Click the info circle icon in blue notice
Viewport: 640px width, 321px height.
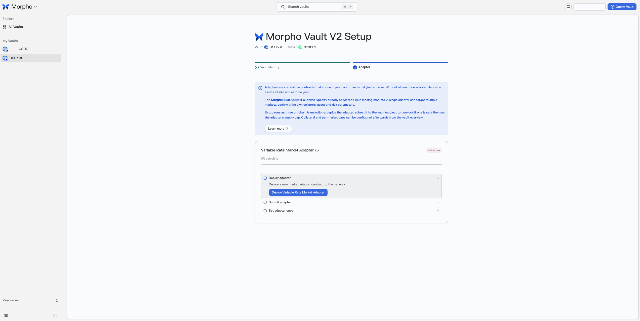(260, 88)
